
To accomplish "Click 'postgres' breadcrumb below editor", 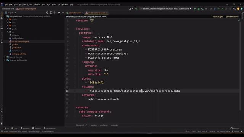I will (104, 125).
